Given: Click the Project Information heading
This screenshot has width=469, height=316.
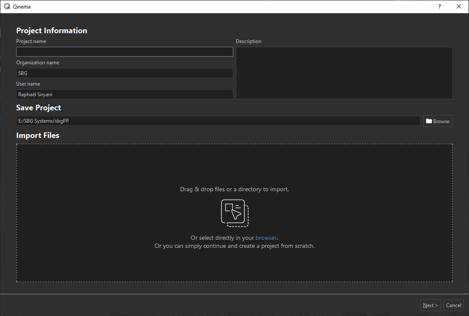Looking at the screenshot, I should point(51,31).
